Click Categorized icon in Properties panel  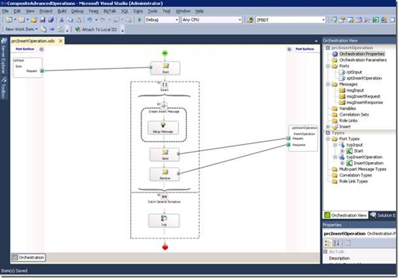point(328,243)
